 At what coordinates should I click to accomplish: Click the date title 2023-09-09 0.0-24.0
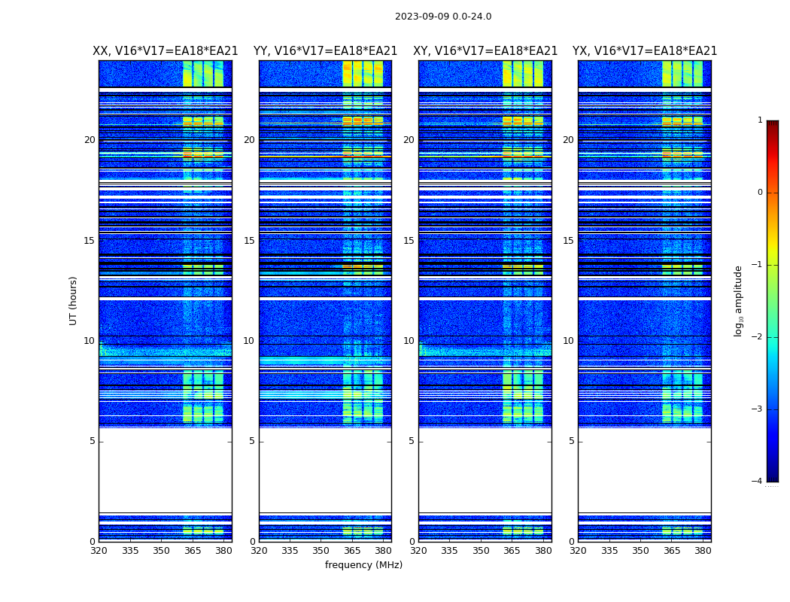point(442,17)
